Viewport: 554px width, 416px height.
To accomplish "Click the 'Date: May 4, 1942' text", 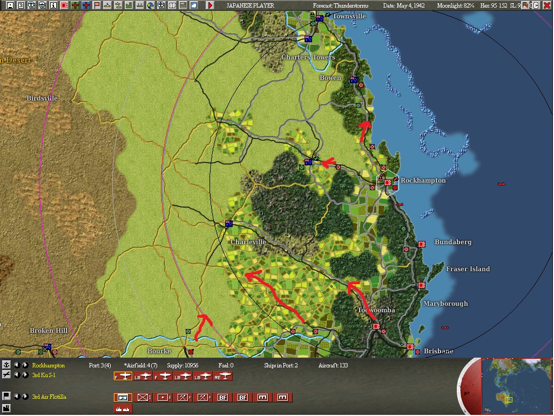I will [x=404, y=5].
